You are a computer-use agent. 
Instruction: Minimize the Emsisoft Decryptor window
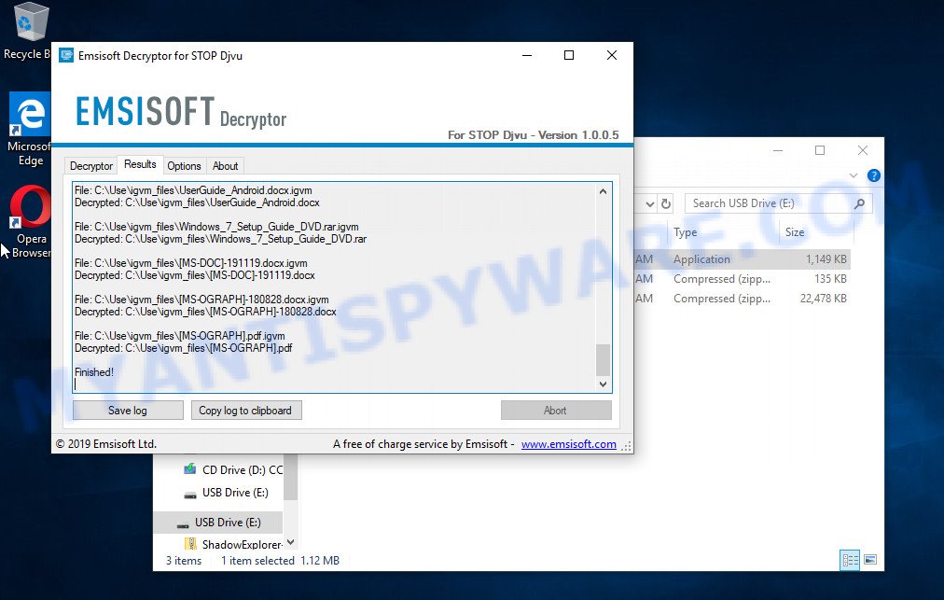point(527,55)
